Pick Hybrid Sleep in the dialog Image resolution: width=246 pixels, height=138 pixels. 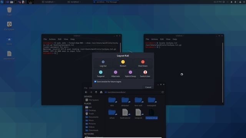click(130, 74)
